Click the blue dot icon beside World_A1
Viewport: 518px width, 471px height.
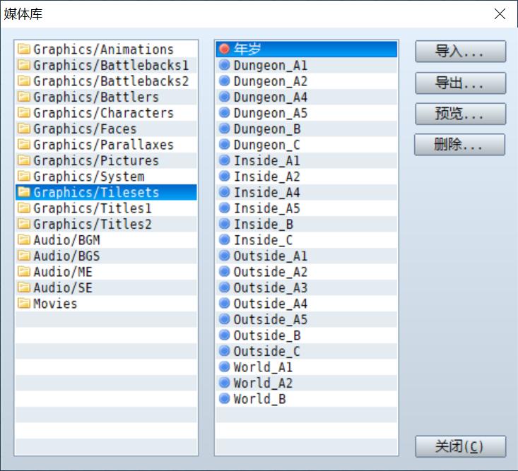224,366
